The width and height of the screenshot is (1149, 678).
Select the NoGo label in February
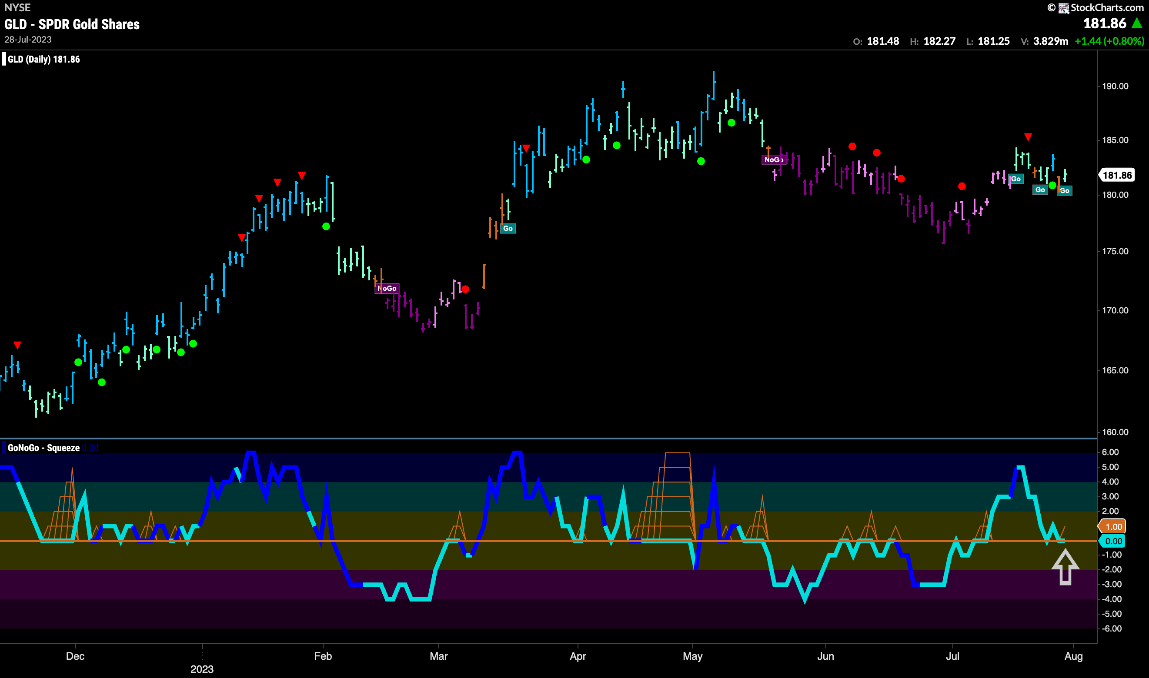[x=387, y=288]
